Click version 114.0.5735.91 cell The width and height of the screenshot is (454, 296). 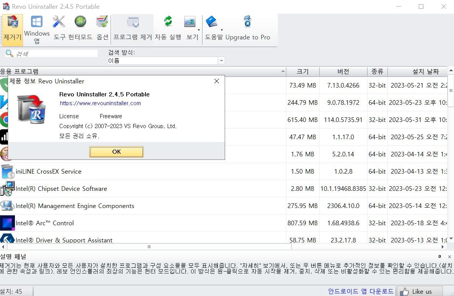tap(343, 120)
